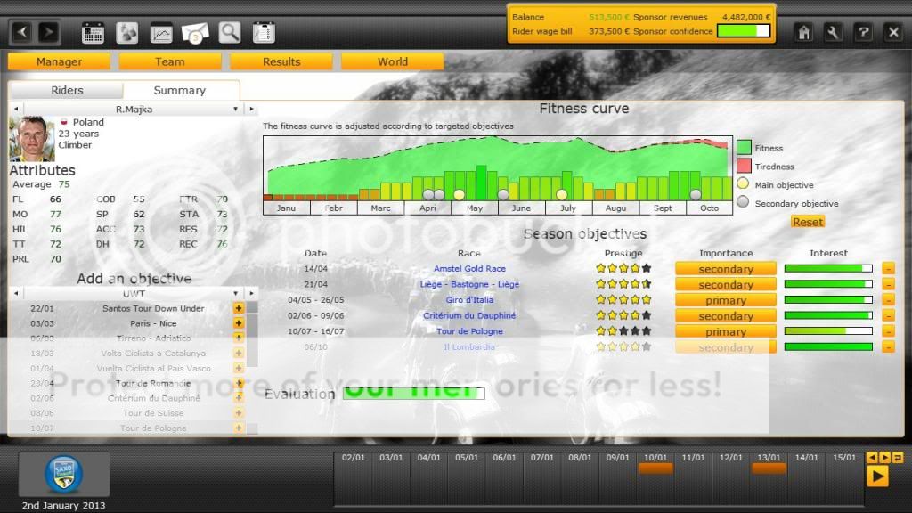
Task: Toggle Giro d'Italia importance from primary
Action: pos(725,300)
